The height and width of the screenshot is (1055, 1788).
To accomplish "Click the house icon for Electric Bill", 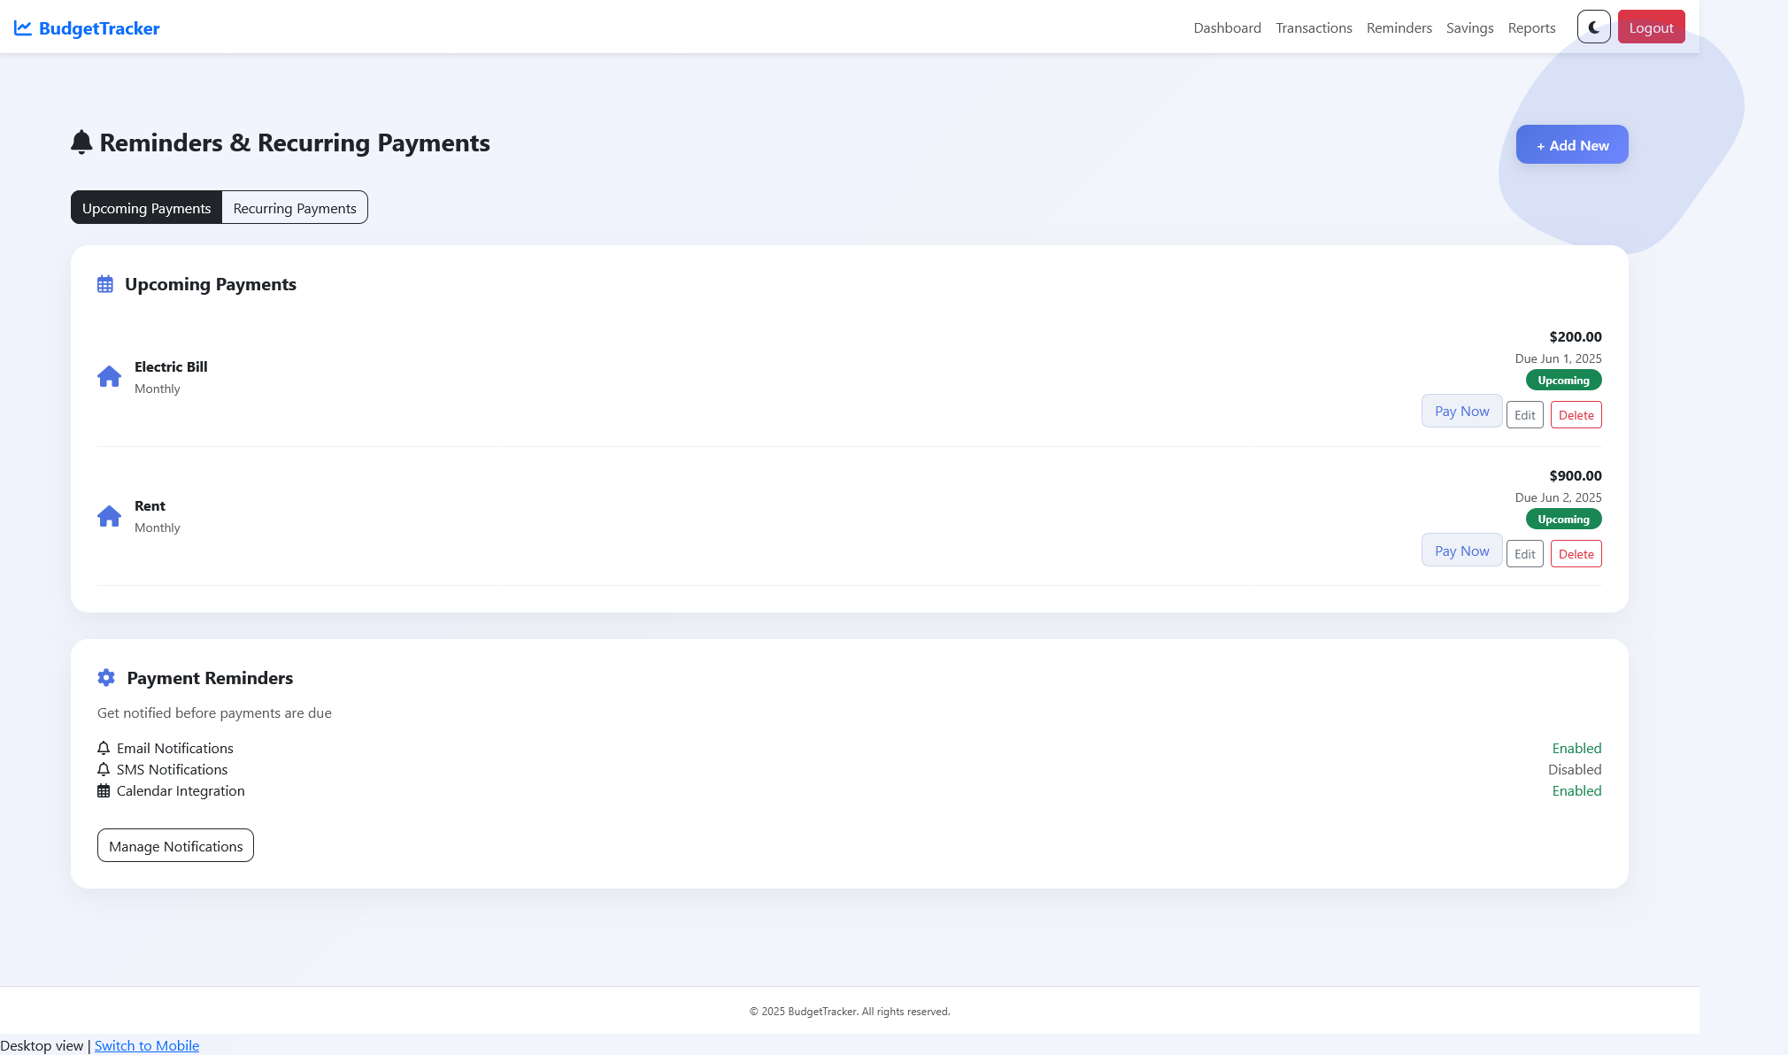I will pos(109,377).
